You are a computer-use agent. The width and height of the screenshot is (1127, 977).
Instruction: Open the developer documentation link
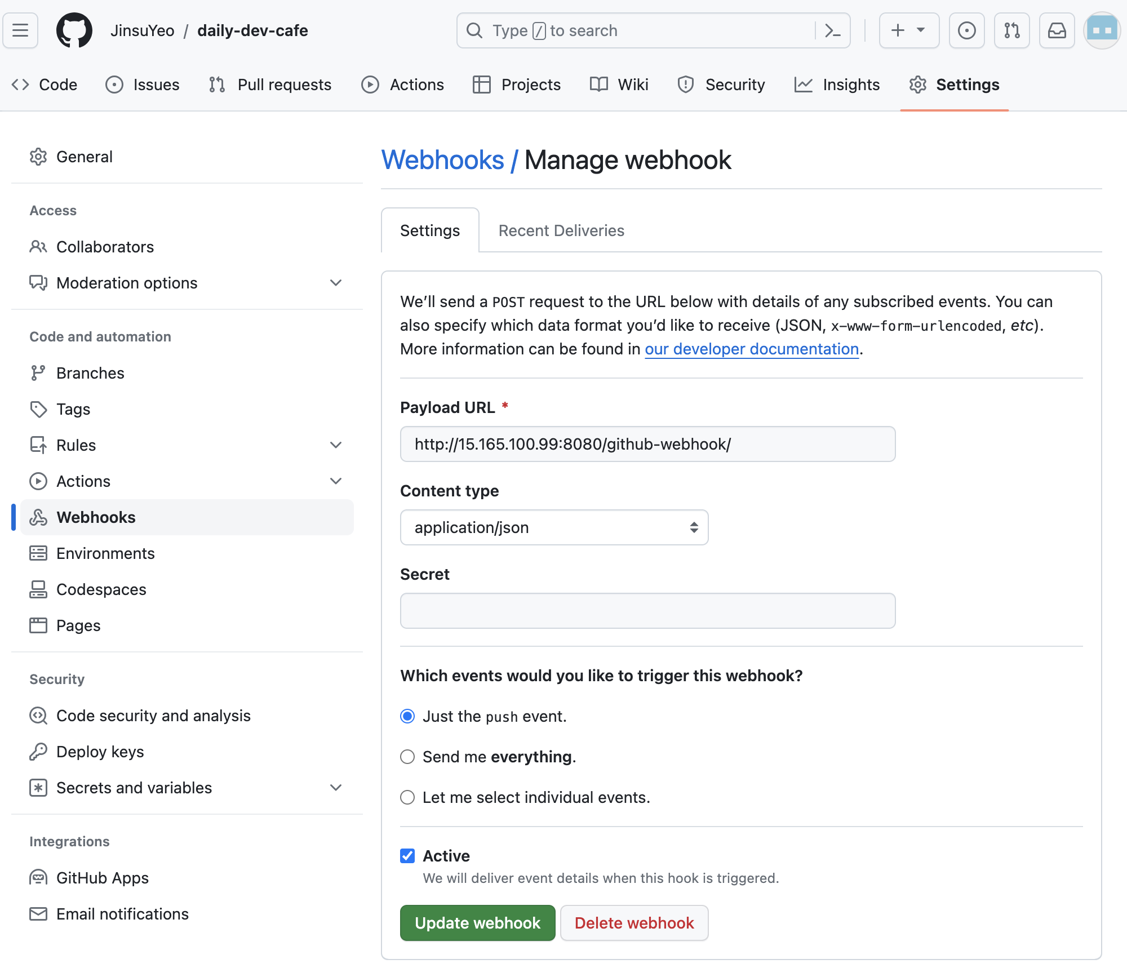click(x=751, y=349)
